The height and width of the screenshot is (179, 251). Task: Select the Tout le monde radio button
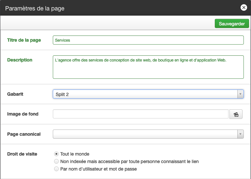(x=56, y=154)
